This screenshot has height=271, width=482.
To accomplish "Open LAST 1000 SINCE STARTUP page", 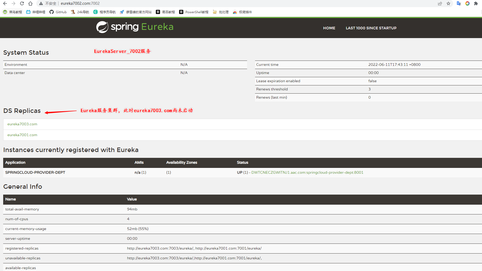I will pos(371,28).
